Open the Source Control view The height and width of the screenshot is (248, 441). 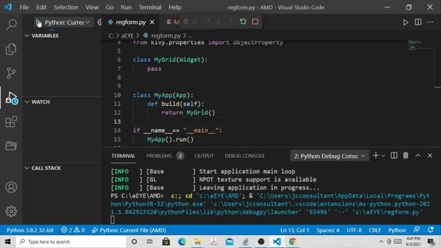click(x=11, y=73)
